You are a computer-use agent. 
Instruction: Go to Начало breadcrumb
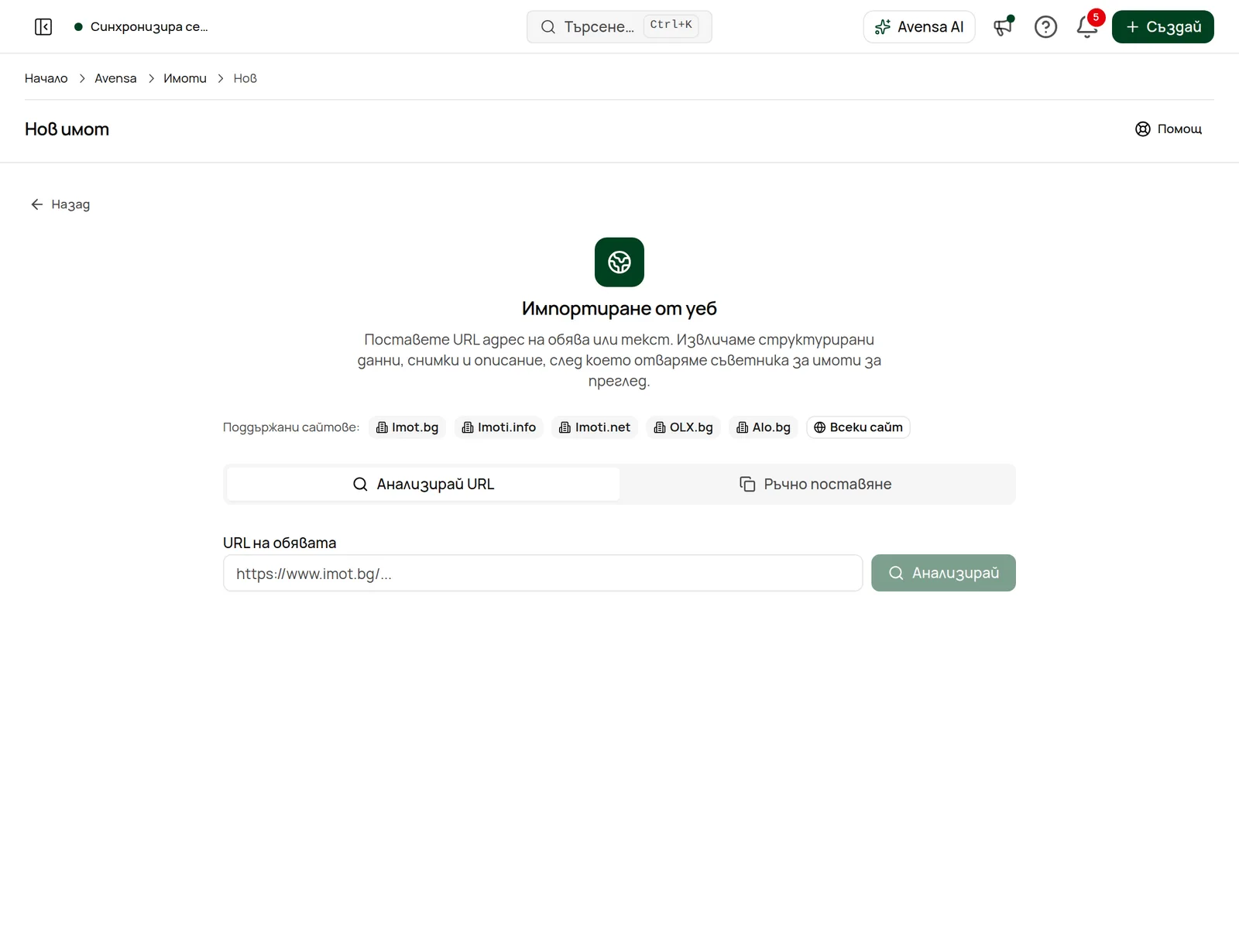click(x=46, y=78)
